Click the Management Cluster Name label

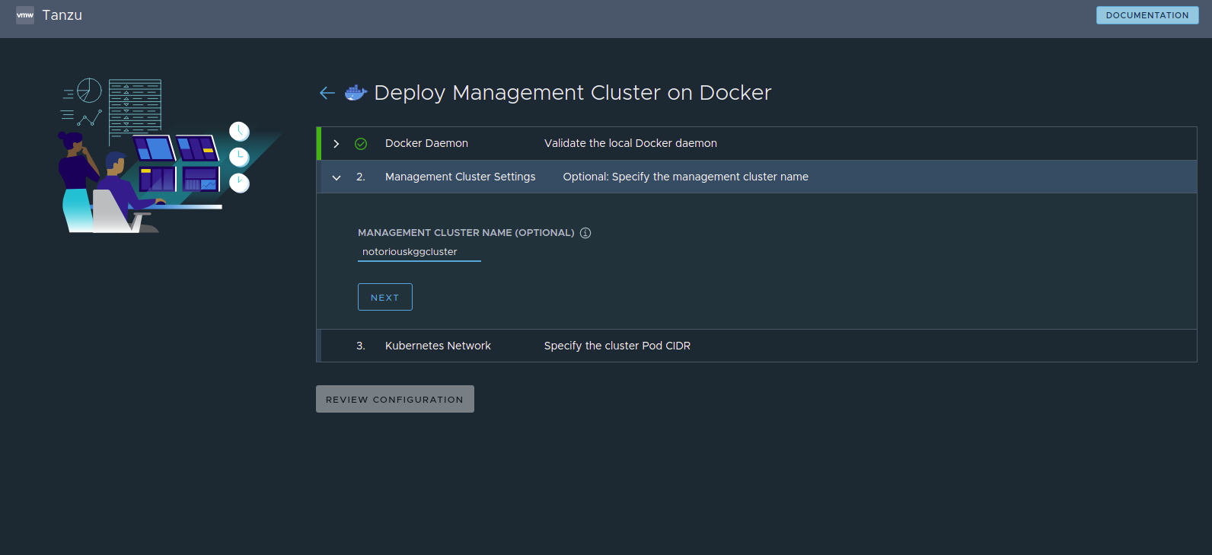coord(466,233)
